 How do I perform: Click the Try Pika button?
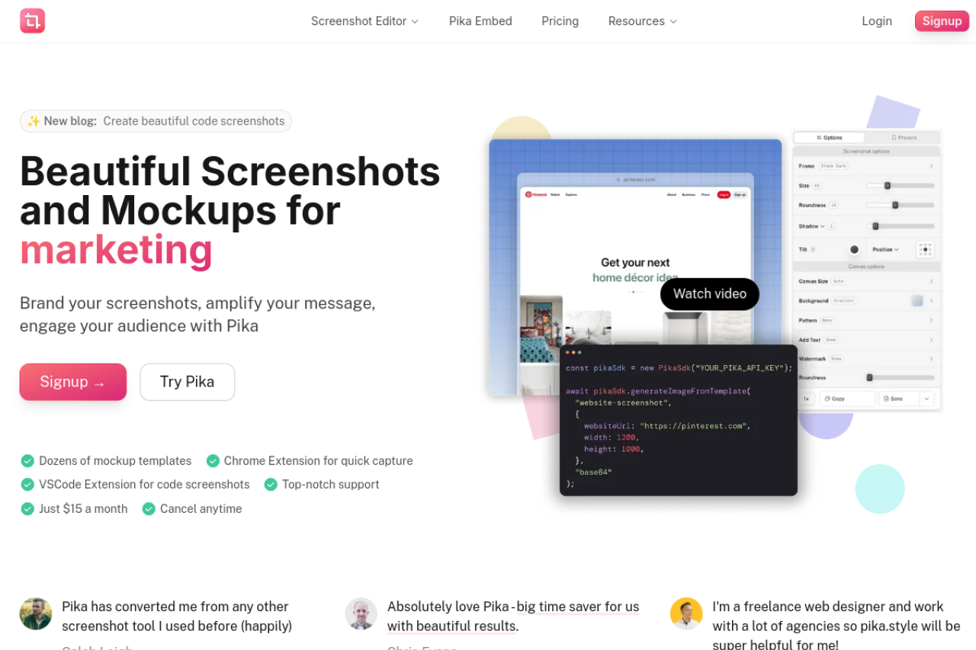[187, 382]
